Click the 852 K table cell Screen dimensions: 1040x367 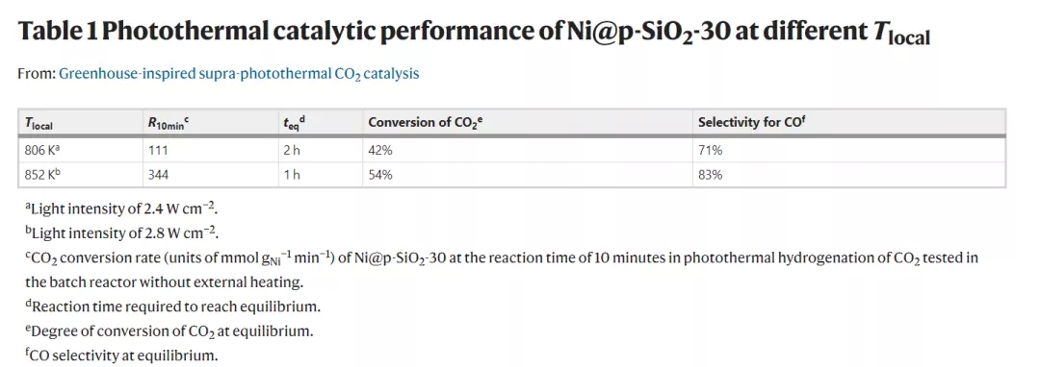[x=80, y=175]
